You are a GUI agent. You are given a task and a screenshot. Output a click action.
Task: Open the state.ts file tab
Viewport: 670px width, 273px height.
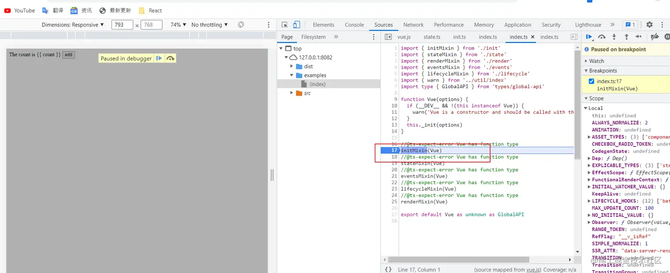432,37
